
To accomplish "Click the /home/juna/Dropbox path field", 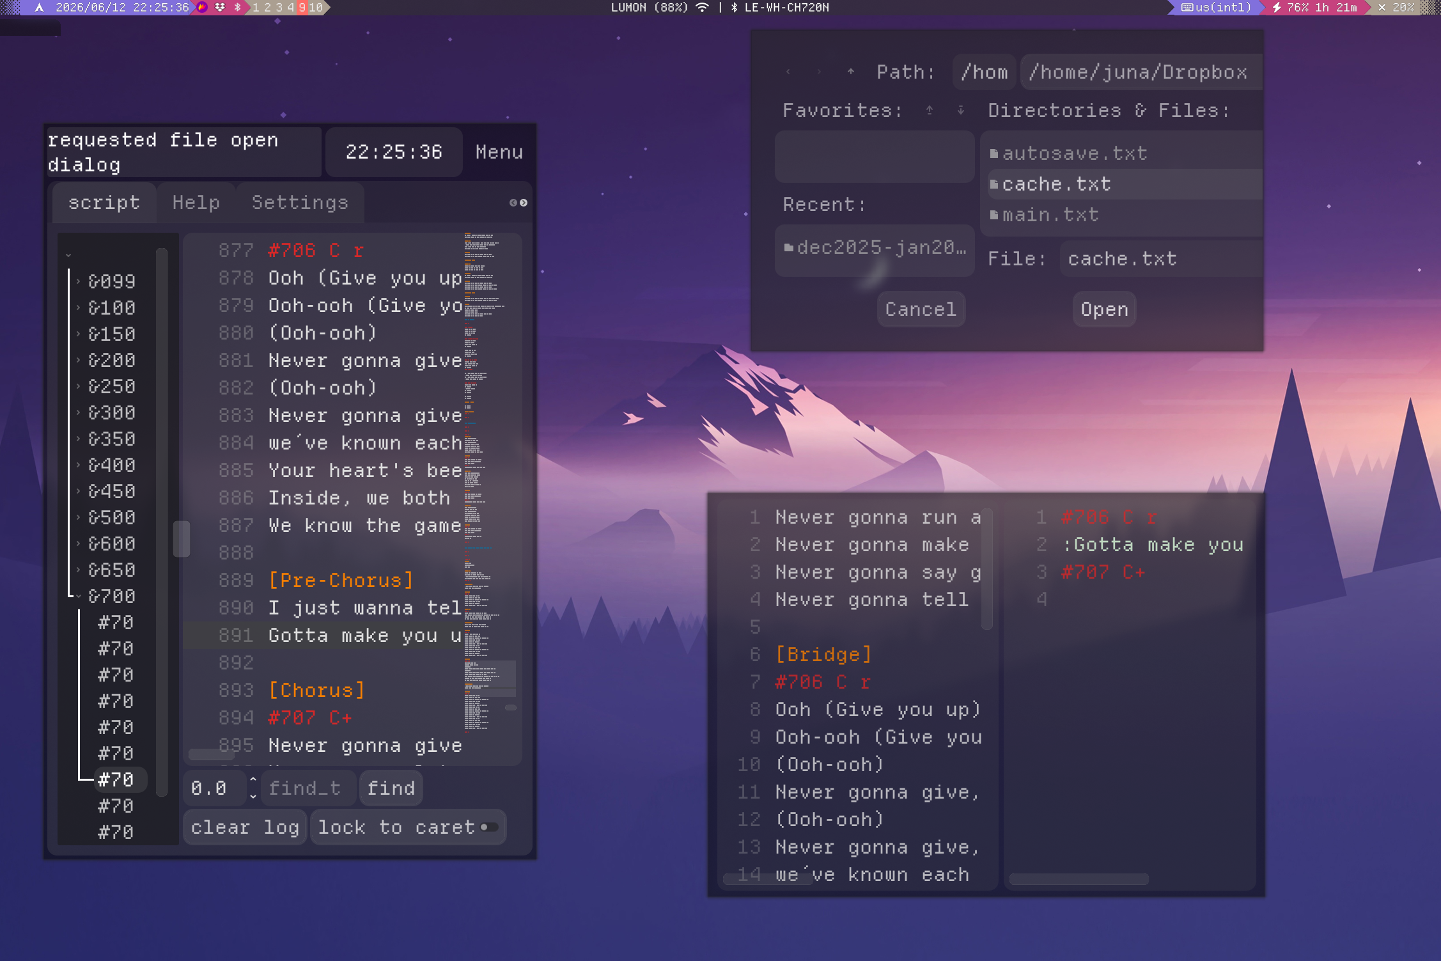I will tap(1142, 72).
